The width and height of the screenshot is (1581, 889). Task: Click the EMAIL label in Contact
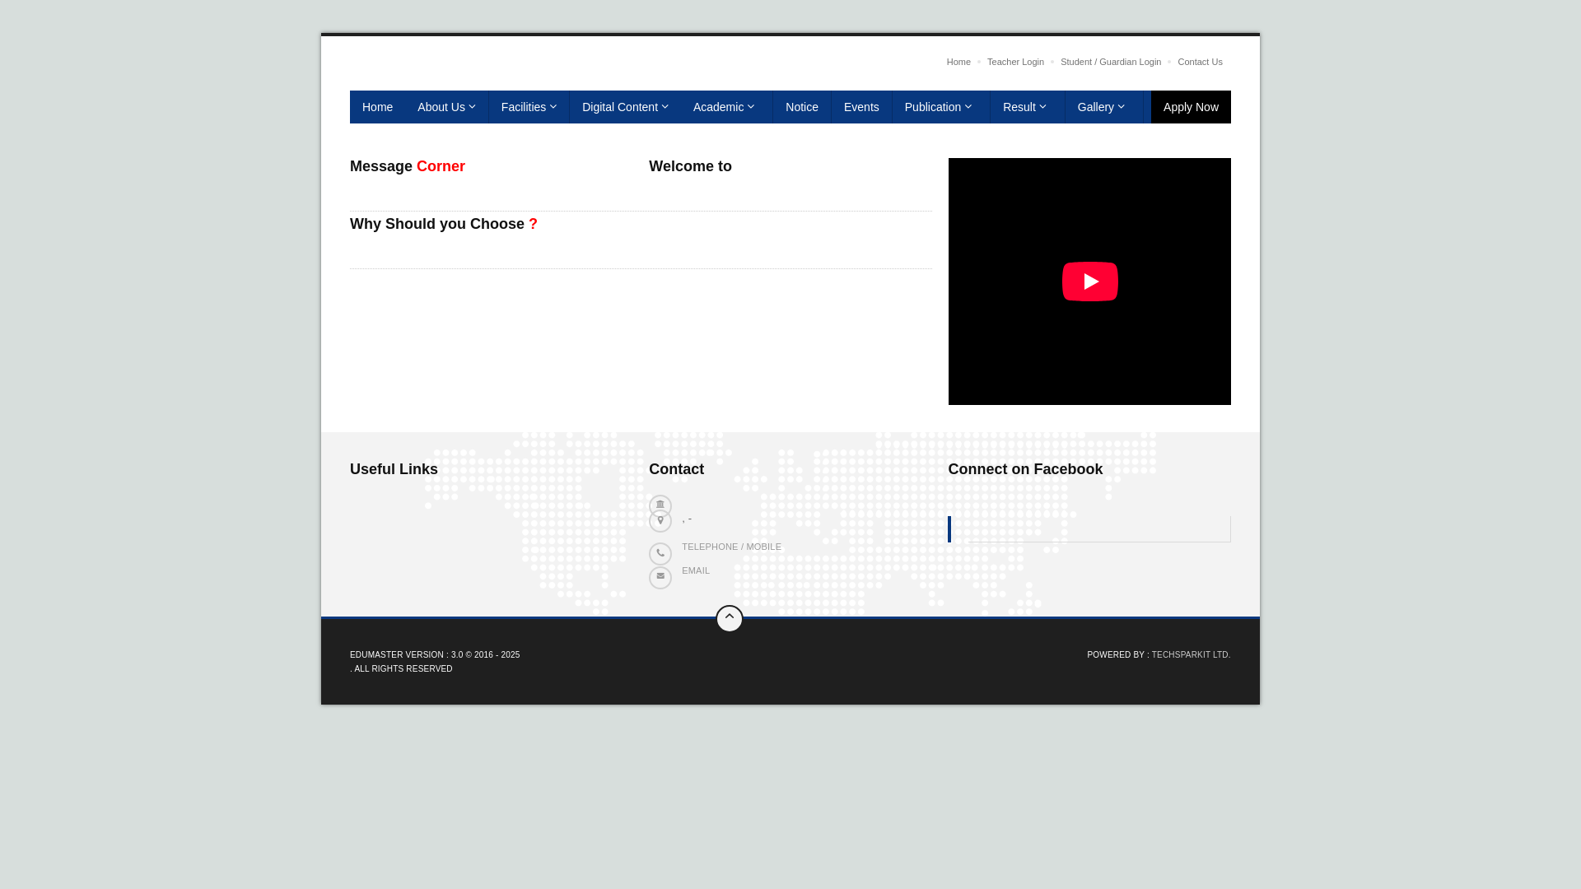[695, 570]
